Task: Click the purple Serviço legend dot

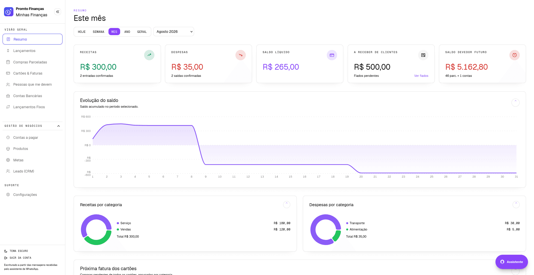Action: tap(118, 223)
